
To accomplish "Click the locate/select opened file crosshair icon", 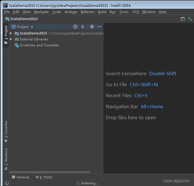I will point(75,27).
